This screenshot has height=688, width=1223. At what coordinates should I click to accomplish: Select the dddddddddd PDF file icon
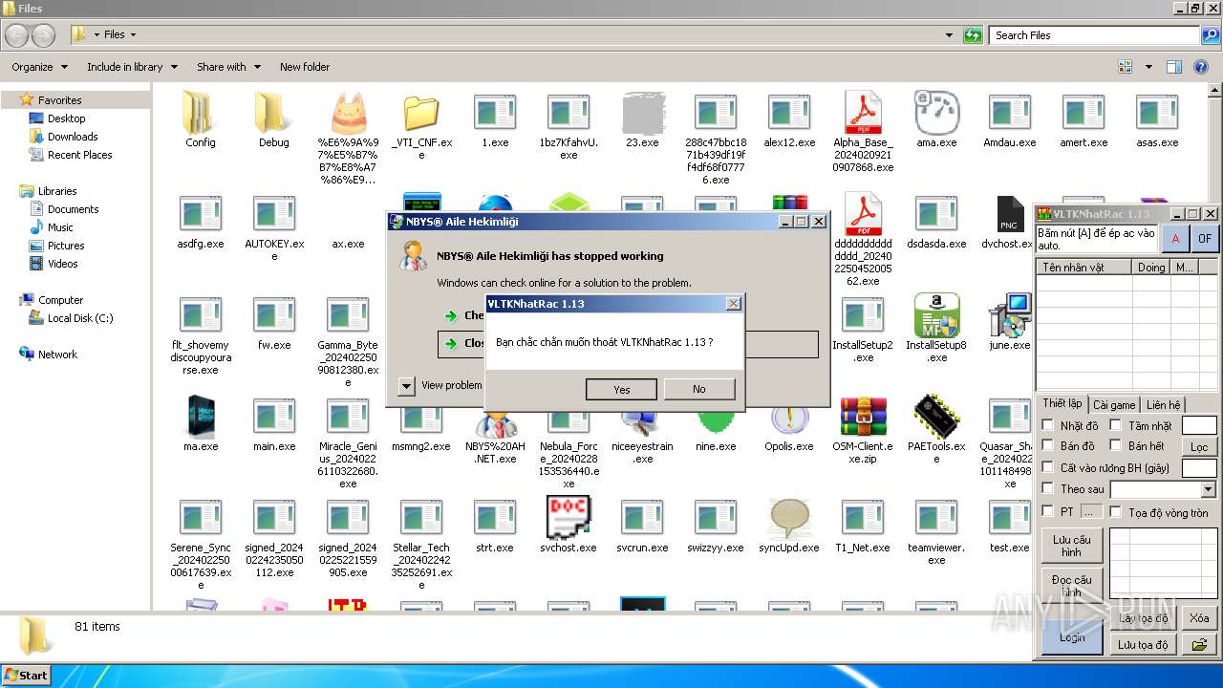[863, 215]
